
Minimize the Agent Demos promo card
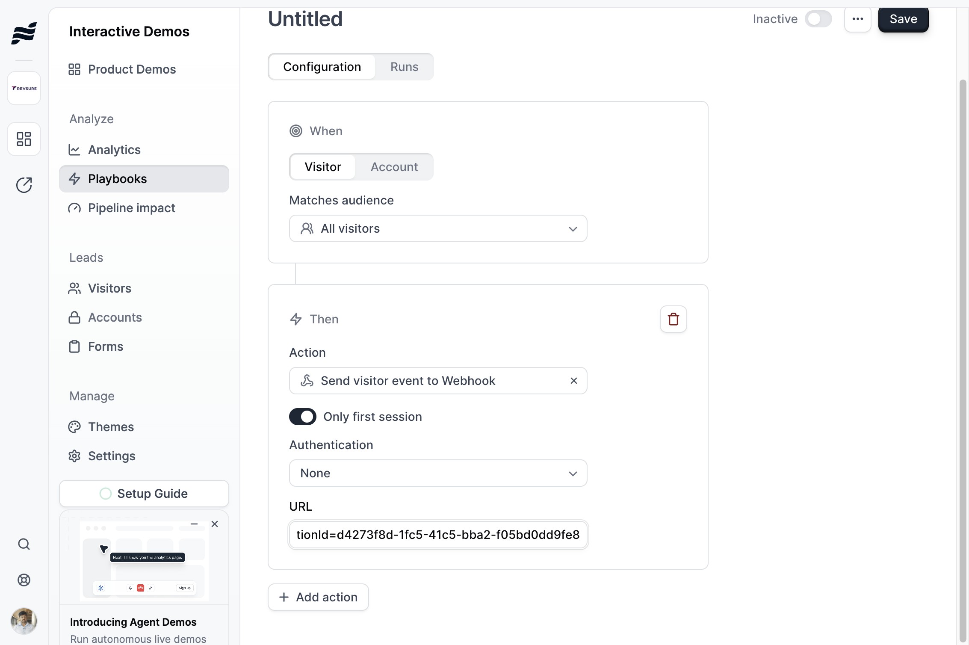click(x=194, y=524)
